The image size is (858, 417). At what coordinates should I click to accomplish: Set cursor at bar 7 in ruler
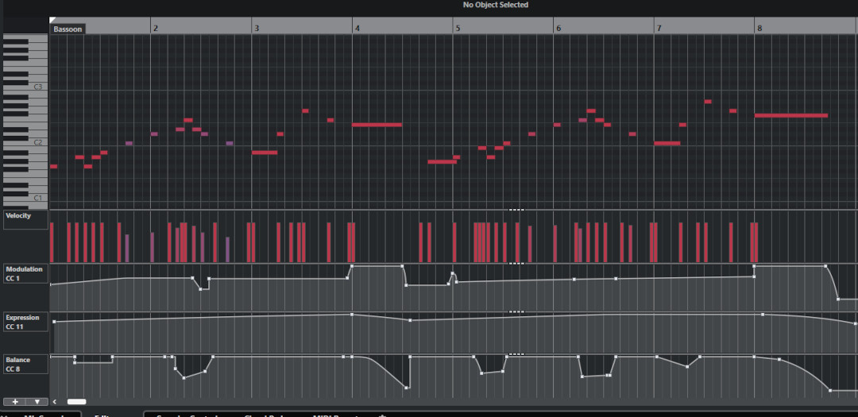coord(659,28)
